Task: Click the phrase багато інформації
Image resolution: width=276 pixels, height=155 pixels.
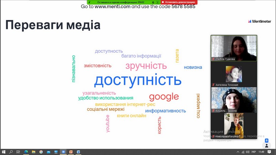Action: [141, 56]
